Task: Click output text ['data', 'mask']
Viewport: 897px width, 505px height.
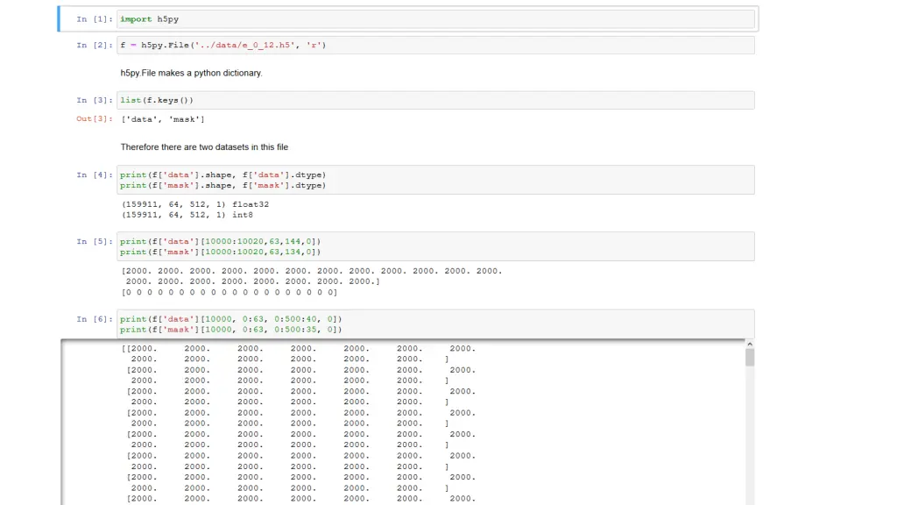Action: pos(163,119)
